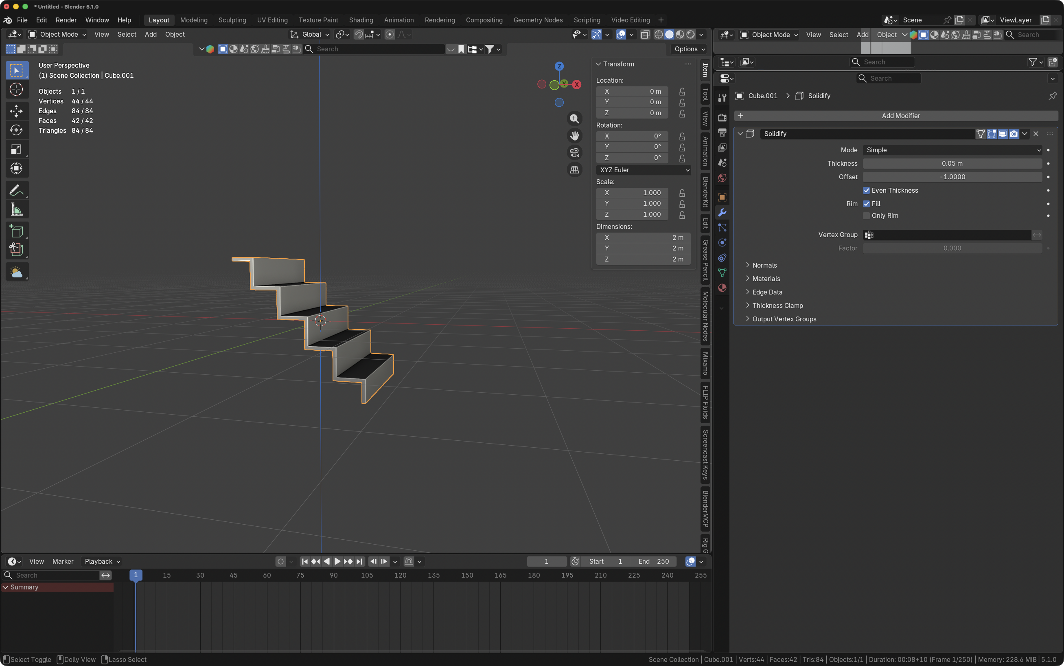Toggle camera view with the camera gizmo

coord(574,152)
